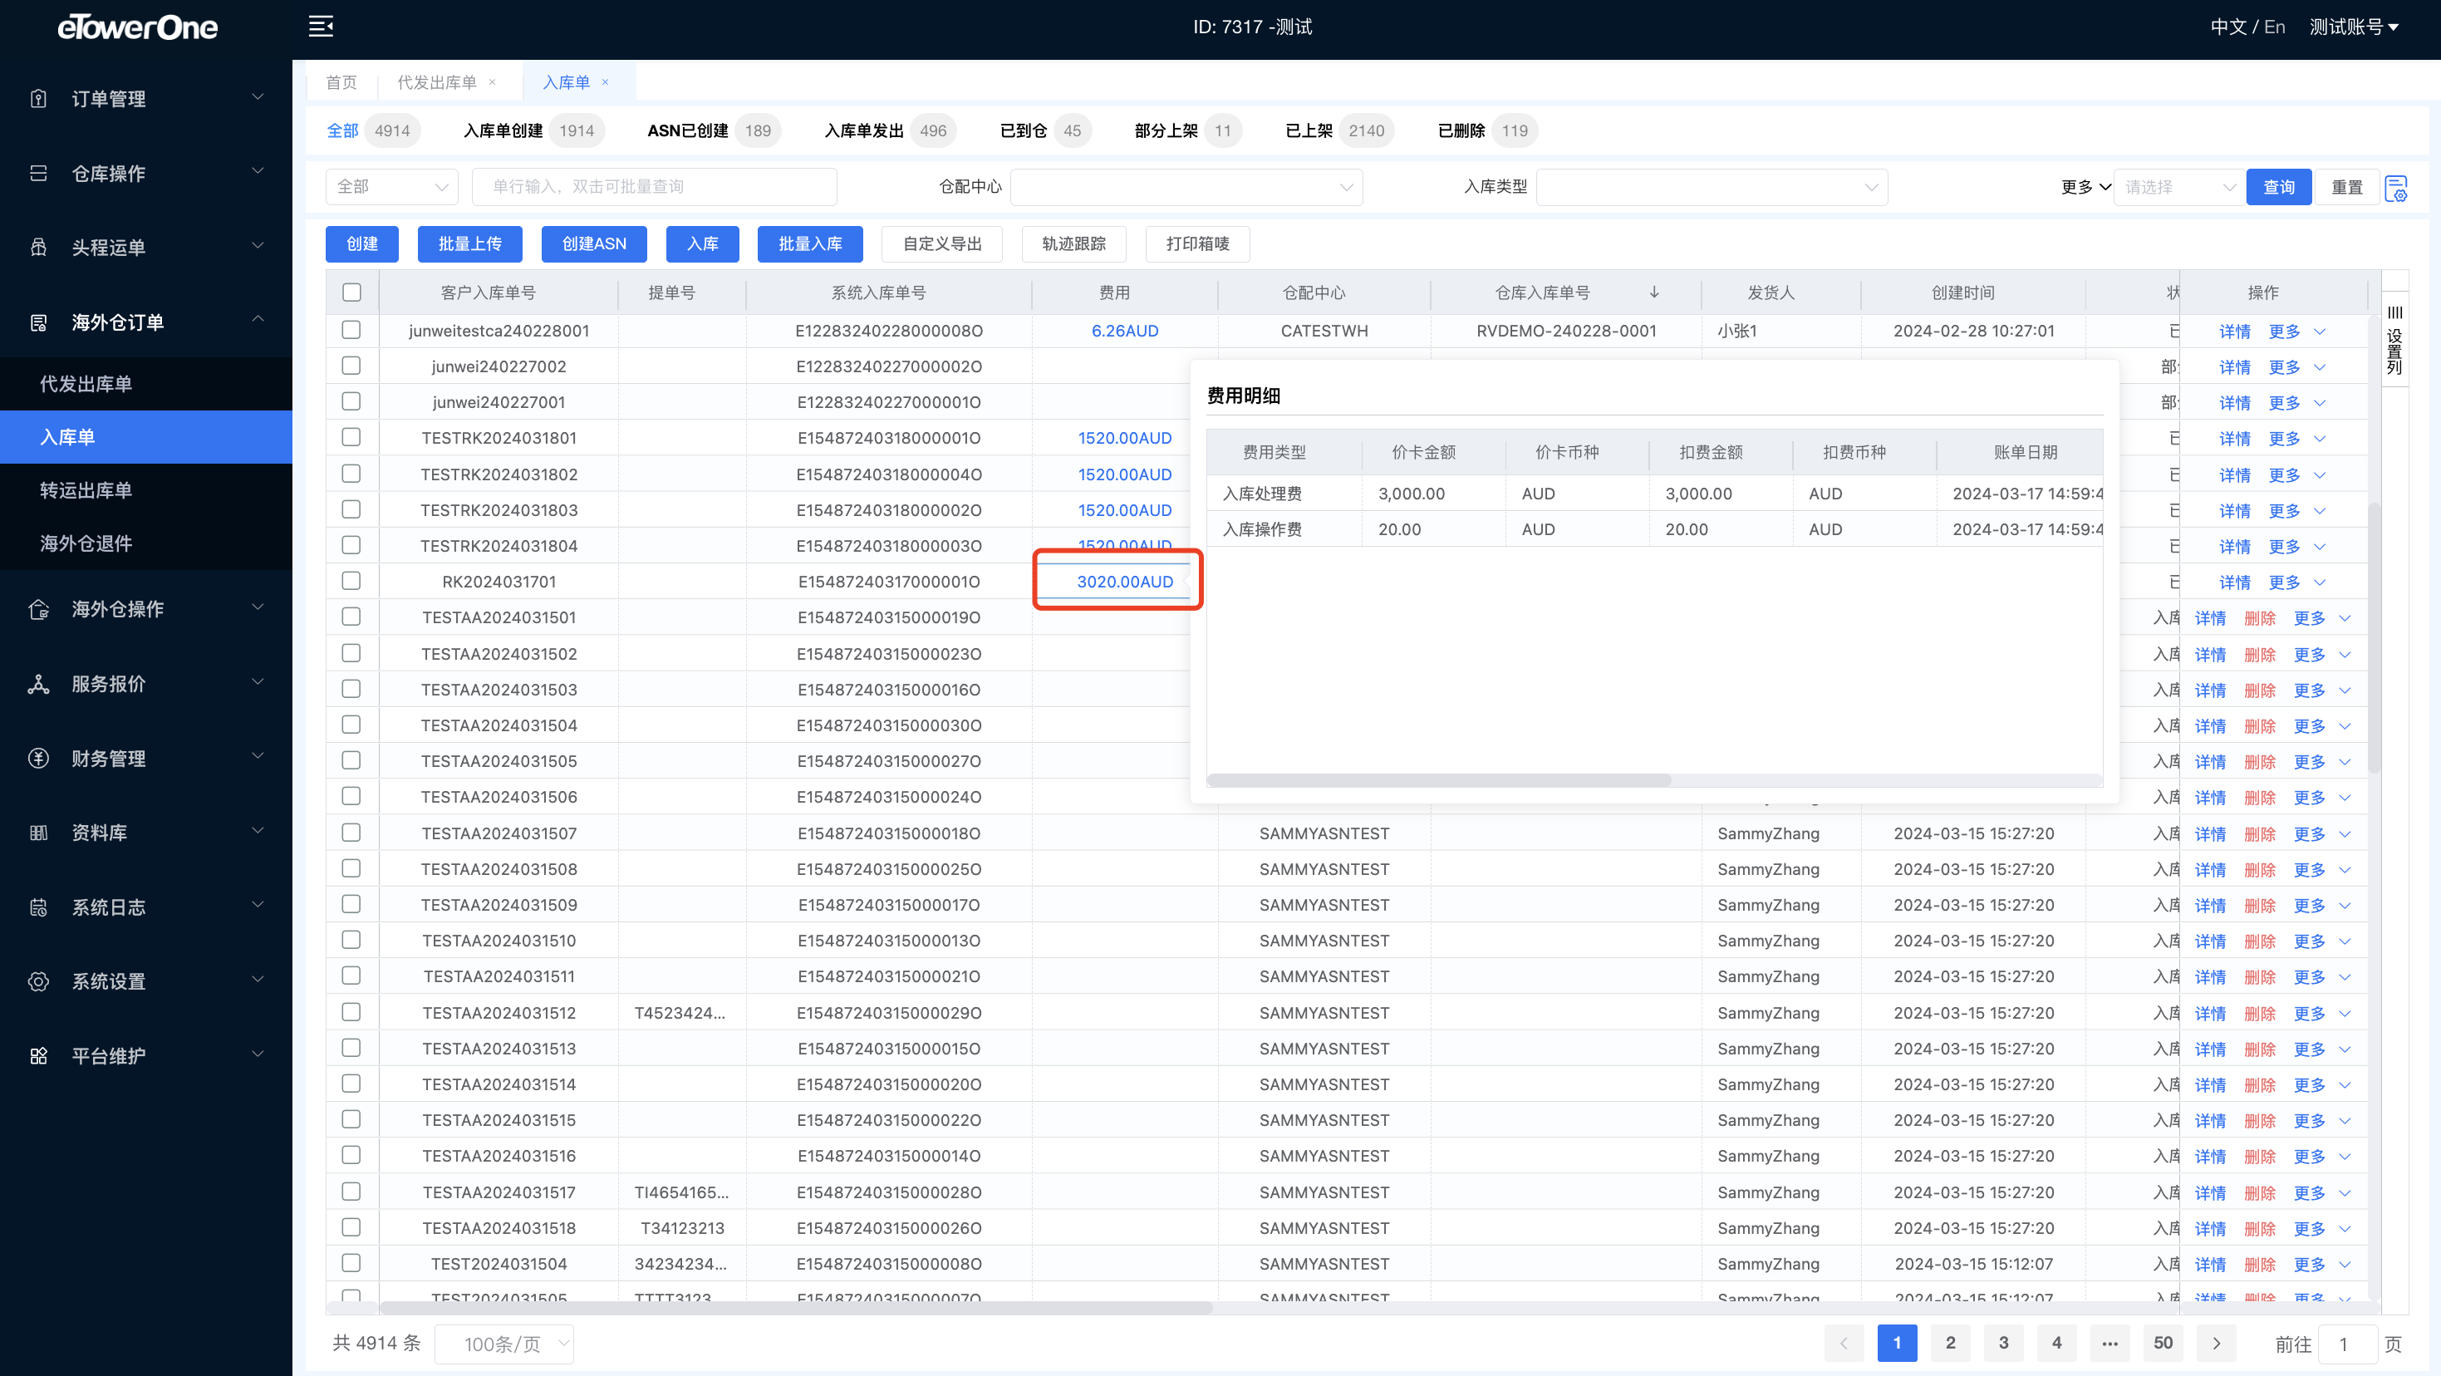Click the 费用明细 popup horizontal scrollbar
2441x1376 pixels.
click(x=1438, y=780)
